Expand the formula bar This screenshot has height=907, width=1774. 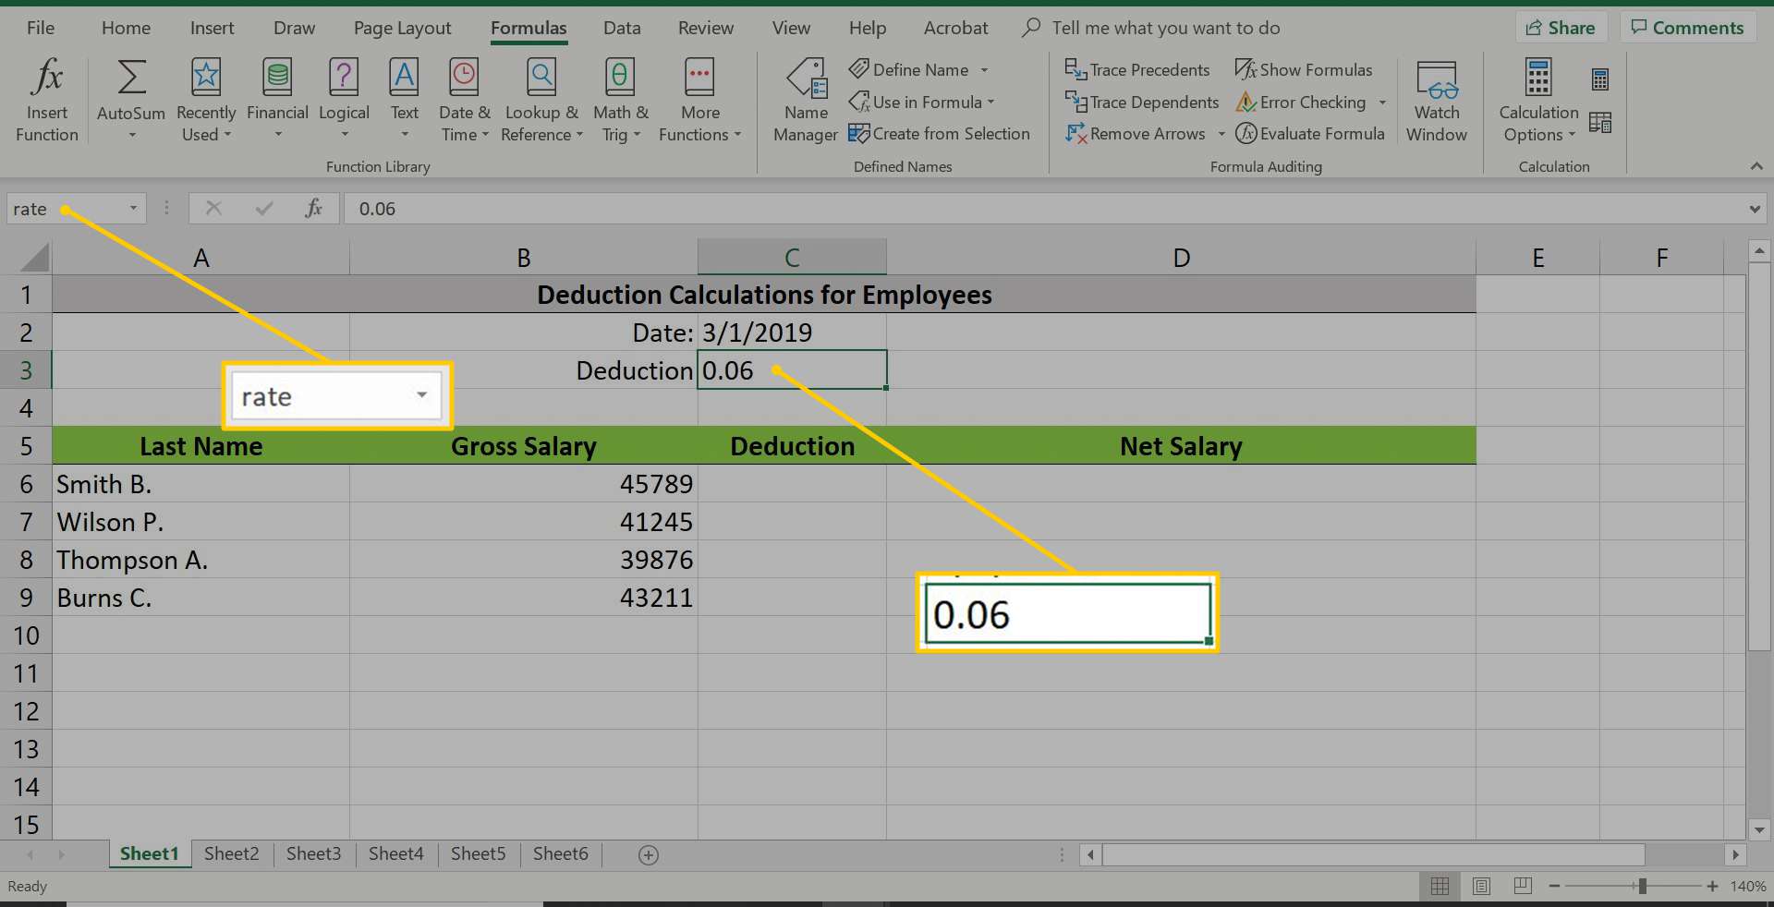click(x=1755, y=209)
